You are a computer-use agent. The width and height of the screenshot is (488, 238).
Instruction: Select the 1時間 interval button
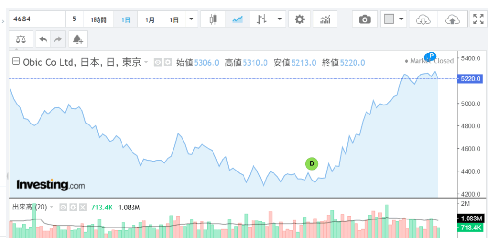99,19
